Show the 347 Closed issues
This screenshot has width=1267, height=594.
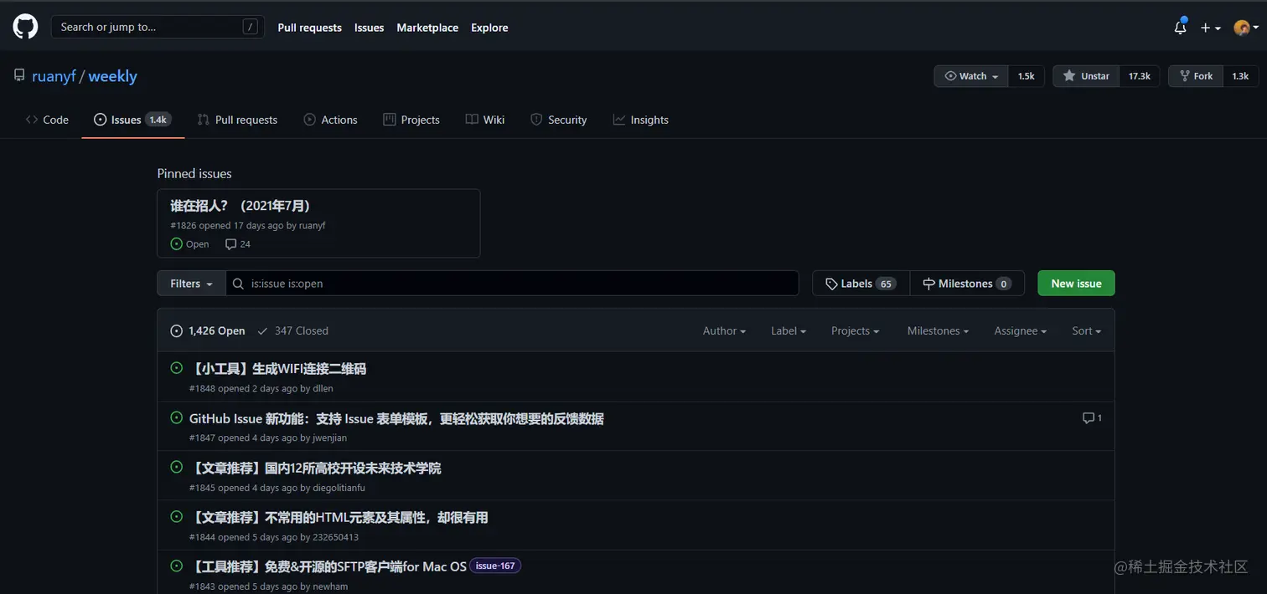pos(292,330)
